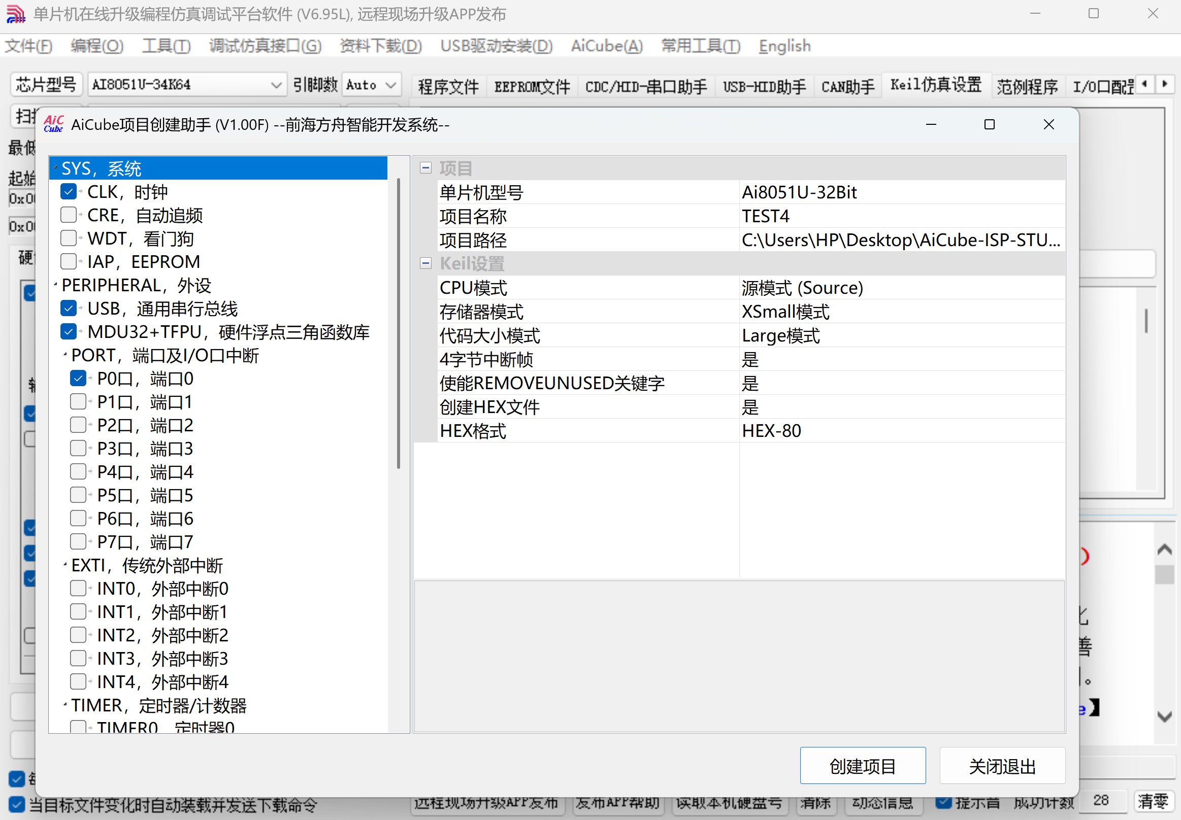
Task: Collapse the 项目 property group
Action: click(x=425, y=168)
